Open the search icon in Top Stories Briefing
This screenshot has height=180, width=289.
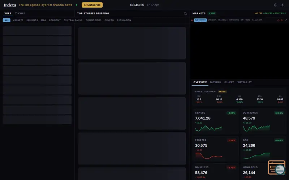coord(185,13)
